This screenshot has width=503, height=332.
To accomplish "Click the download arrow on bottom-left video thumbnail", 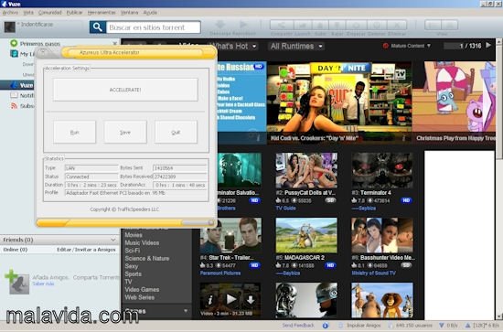I will coord(251,300).
